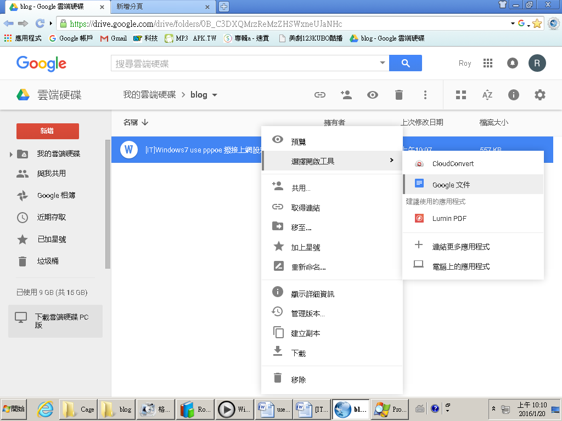Open the Windows Media Player taskbar item
The height and width of the screenshot is (421, 562).
(234, 409)
